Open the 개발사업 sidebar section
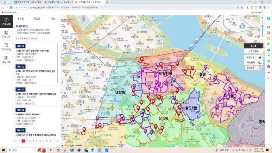Viewport: 272px width, 153px height. (x=6, y=34)
